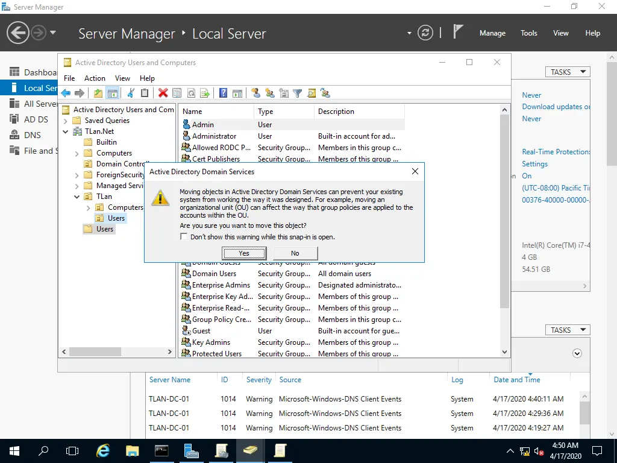Collapse the TLan.Net domain node
The width and height of the screenshot is (617, 463).
click(66, 131)
